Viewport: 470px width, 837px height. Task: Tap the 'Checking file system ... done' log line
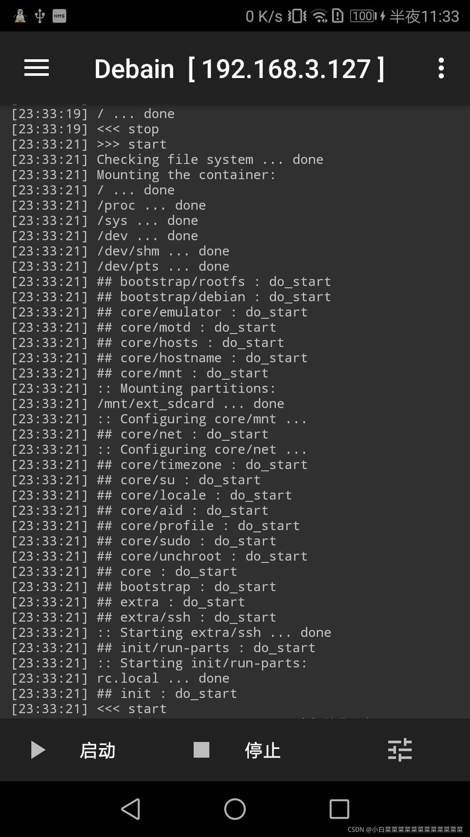(210, 160)
